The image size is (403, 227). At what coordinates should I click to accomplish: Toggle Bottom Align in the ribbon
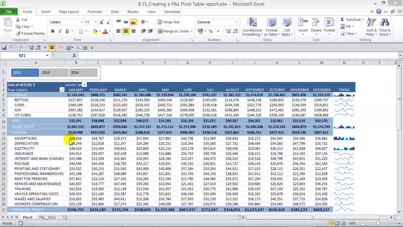(133, 22)
